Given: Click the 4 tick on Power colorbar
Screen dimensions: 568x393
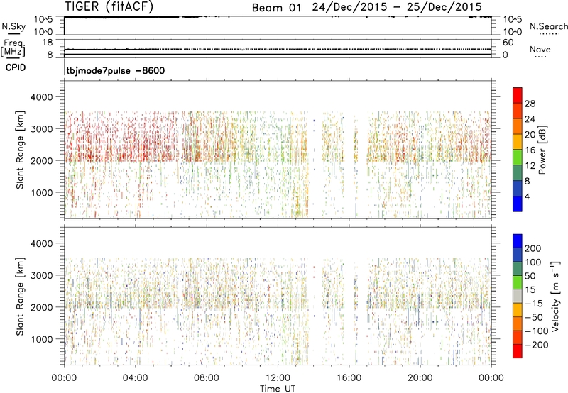Looking at the screenshot, I should click(528, 196).
